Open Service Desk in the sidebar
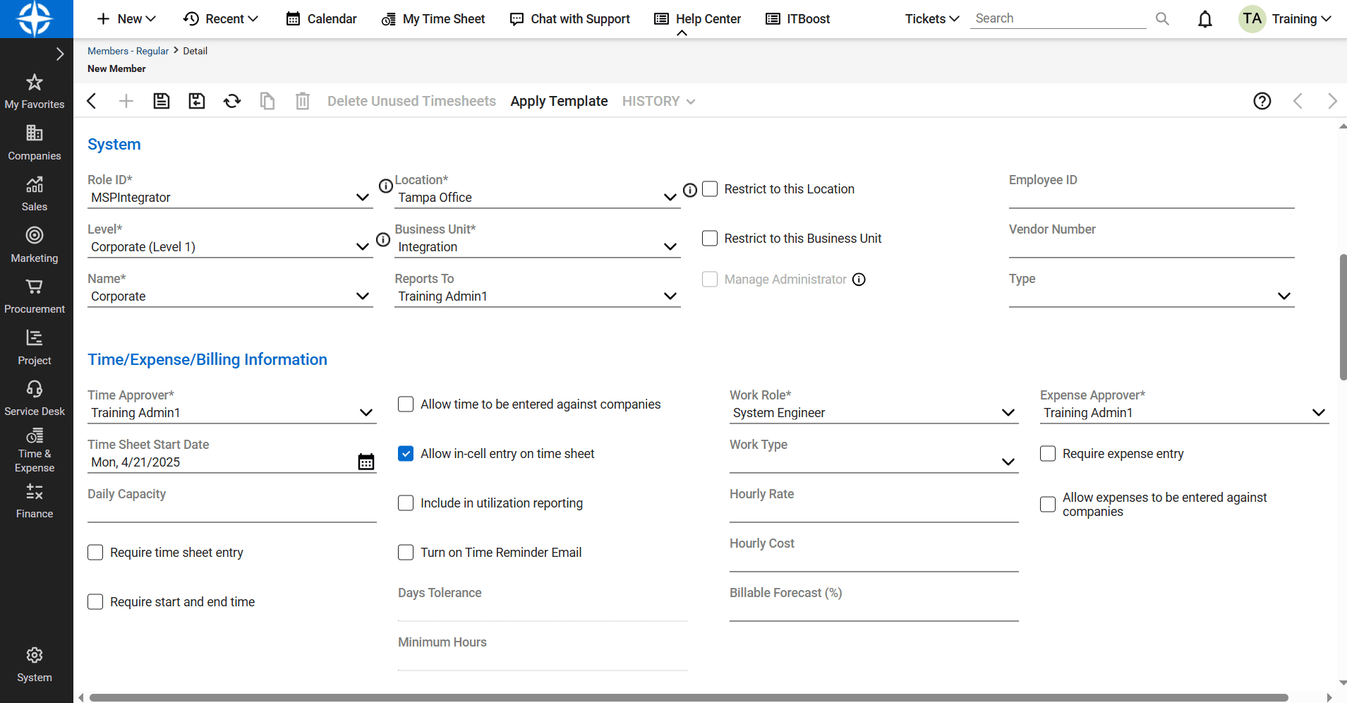The image size is (1347, 703). (35, 398)
